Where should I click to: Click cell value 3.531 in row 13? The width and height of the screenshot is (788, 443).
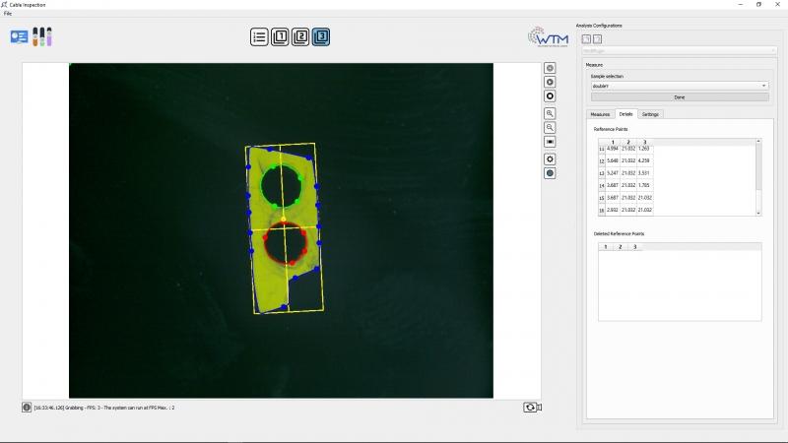pyautogui.click(x=644, y=173)
